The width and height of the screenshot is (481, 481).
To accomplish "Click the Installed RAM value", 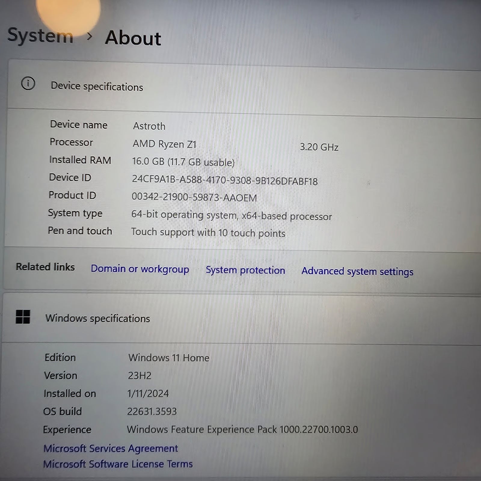I will [x=184, y=162].
